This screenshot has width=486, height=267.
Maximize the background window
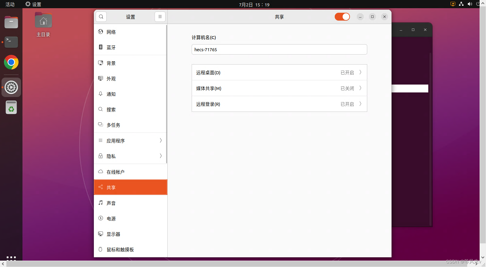413,30
